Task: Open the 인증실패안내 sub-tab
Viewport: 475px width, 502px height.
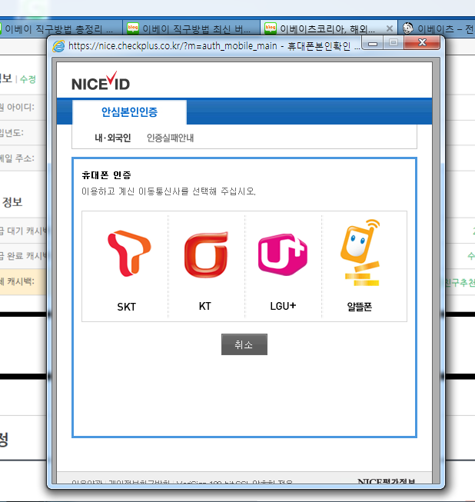Action: pos(171,138)
